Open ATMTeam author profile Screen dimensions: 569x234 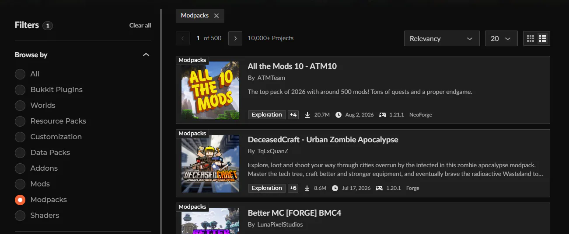(271, 78)
